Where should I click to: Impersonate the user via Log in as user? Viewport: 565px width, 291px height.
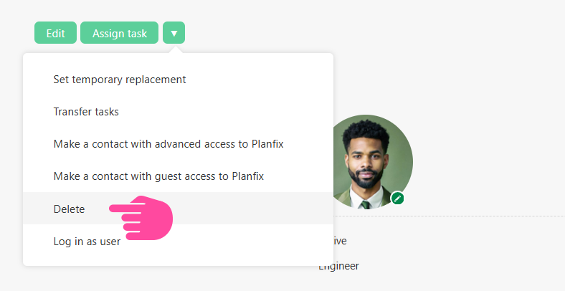coord(87,242)
